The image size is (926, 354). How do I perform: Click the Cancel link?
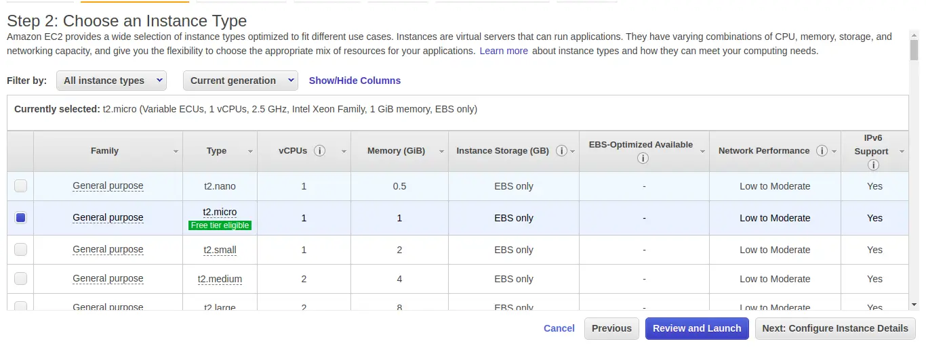coord(559,328)
